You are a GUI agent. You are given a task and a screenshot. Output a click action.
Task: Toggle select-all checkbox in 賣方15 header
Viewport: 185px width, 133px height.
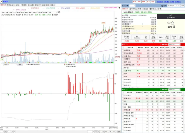[123, 93]
